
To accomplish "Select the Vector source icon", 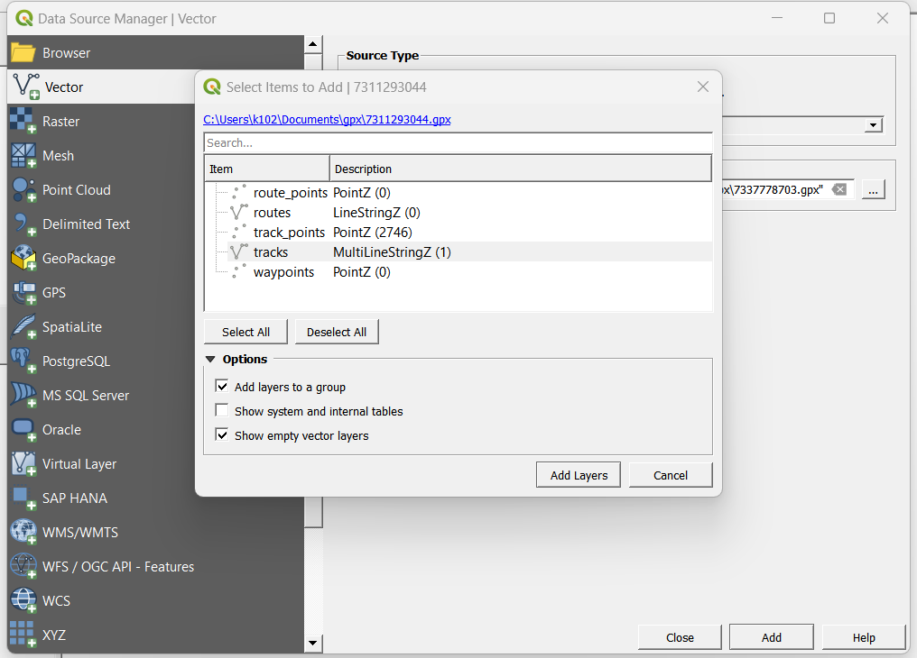I will [x=26, y=87].
